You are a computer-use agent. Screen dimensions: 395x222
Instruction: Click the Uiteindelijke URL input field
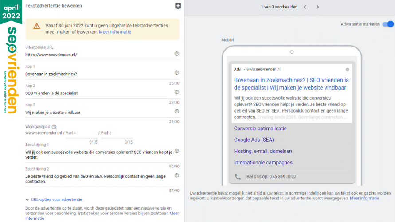pyautogui.click(x=98, y=55)
